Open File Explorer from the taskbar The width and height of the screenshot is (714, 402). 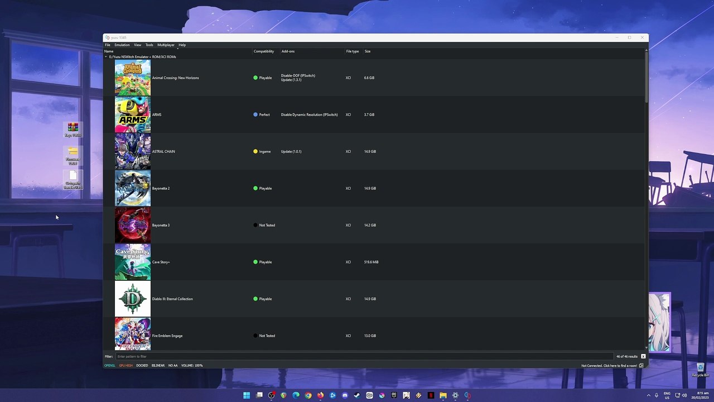(443, 395)
